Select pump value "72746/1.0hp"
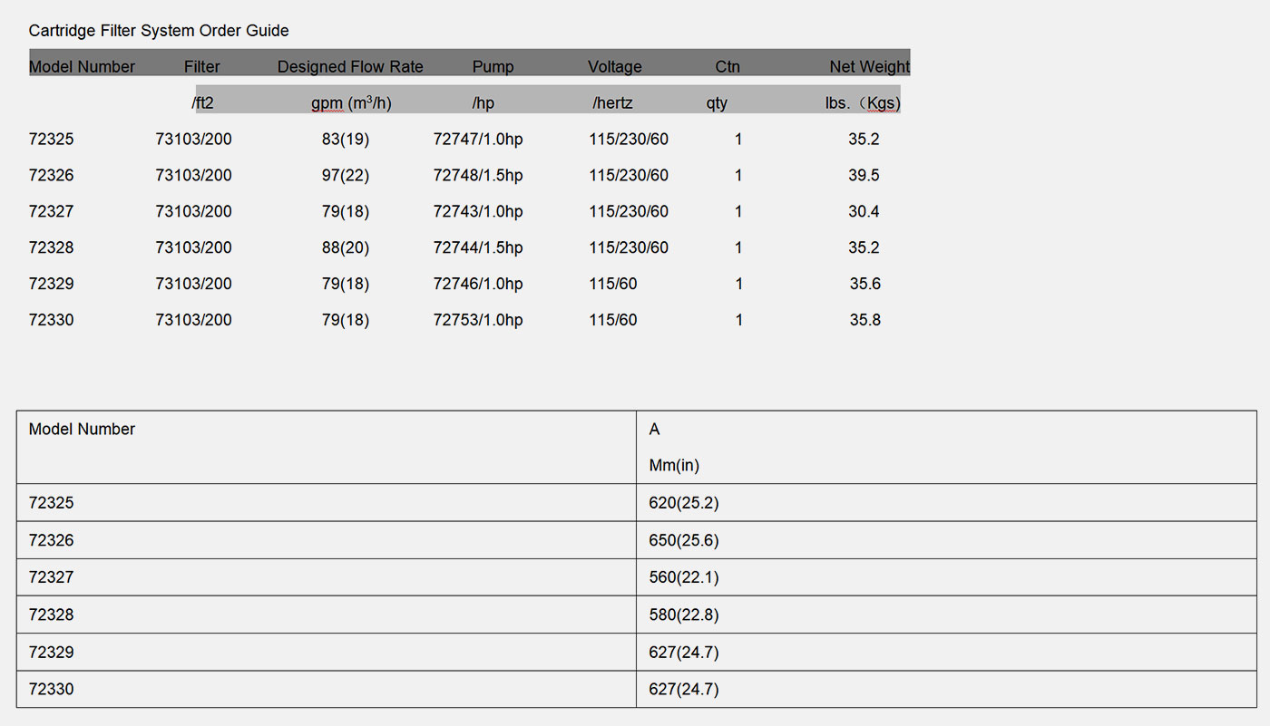This screenshot has width=1270, height=726. (x=478, y=285)
